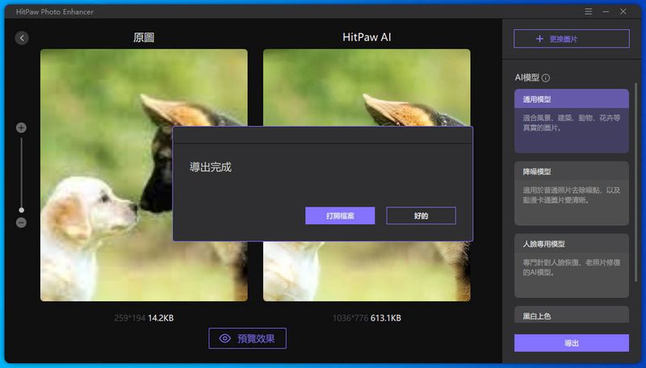The width and height of the screenshot is (646, 368).
Task: Click the 導出完成 message text
Action: click(211, 167)
